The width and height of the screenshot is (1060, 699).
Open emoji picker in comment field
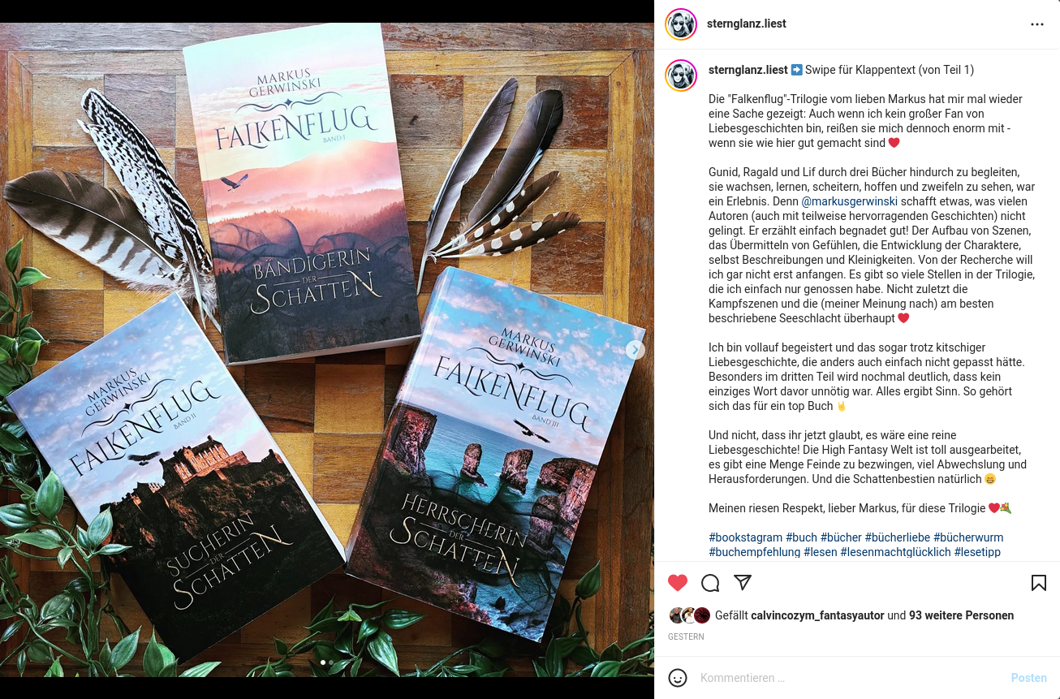[678, 678]
